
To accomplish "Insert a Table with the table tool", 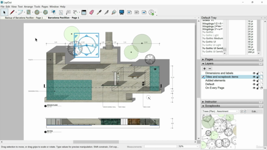I will click(x=84, y=12).
